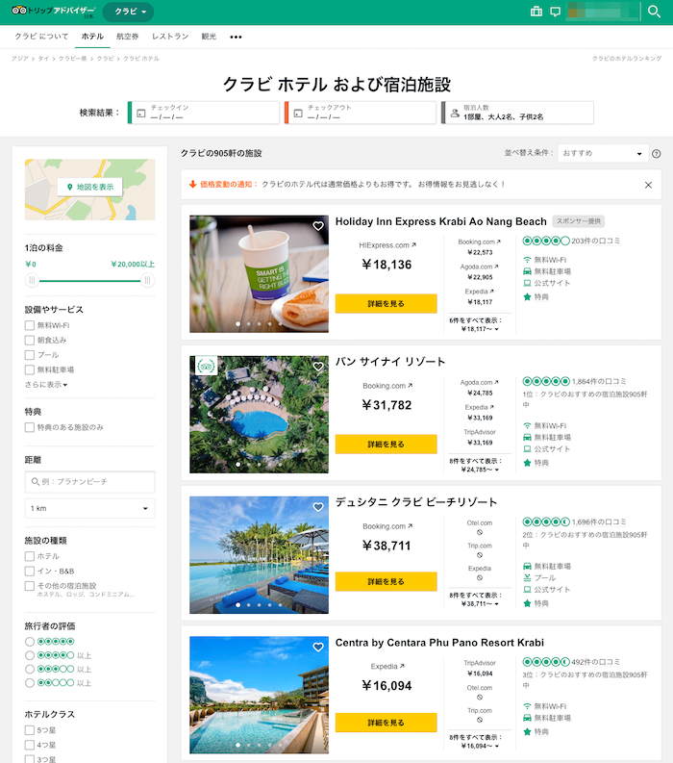Expand all 6 deals for Holiday Inn Express
Image resolution: width=673 pixels, height=763 pixels.
[x=476, y=324]
